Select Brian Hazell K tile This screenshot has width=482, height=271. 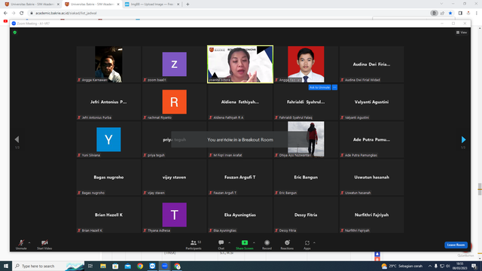pyautogui.click(x=108, y=215)
